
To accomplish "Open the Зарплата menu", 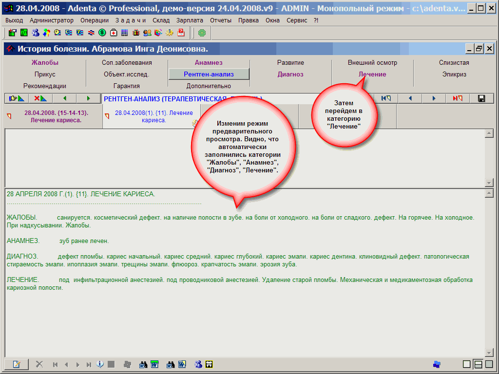I will (190, 20).
